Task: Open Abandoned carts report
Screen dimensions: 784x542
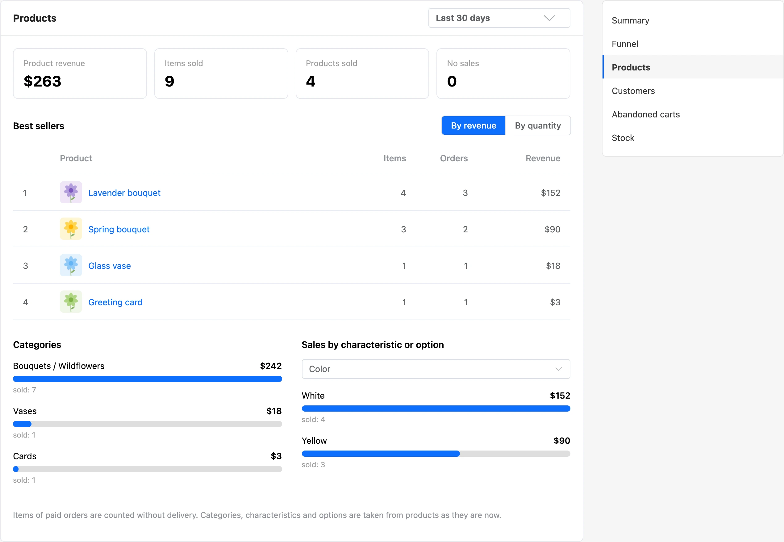Action: [x=693, y=114]
